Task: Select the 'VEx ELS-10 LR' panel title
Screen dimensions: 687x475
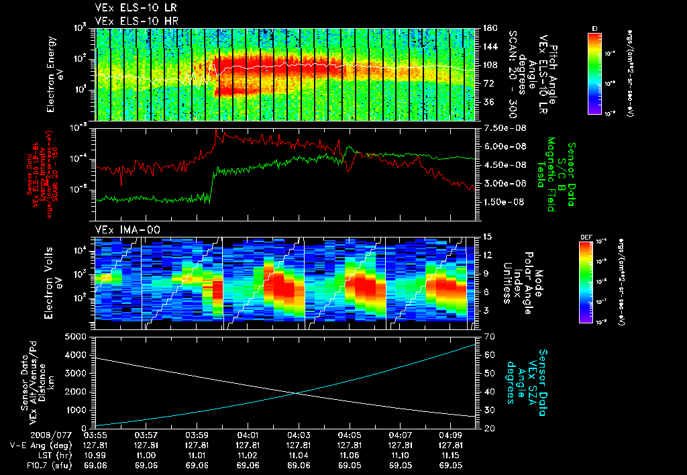Action: (136, 8)
